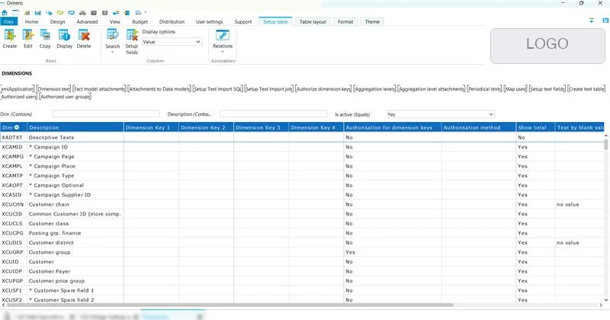
Task: Select the XCUPGP Customer price group row
Action: (302, 280)
